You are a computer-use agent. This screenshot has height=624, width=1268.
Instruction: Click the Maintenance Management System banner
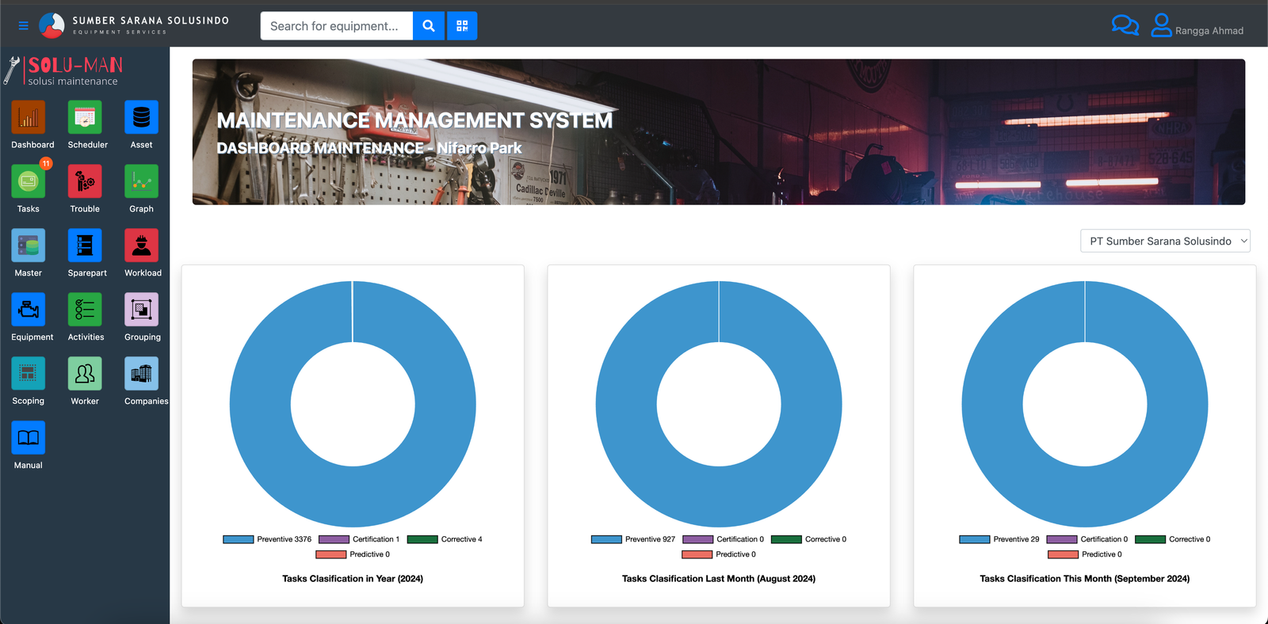pyautogui.click(x=719, y=131)
